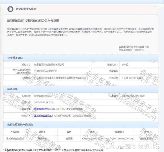
Task: Select credit code 91440300MA5DPXRY4Y
Action: pyautogui.click(x=45, y=71)
